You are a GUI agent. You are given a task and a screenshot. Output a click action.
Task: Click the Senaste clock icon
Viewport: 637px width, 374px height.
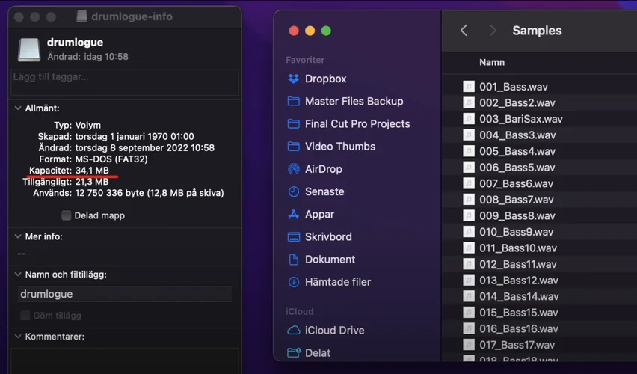tap(293, 191)
